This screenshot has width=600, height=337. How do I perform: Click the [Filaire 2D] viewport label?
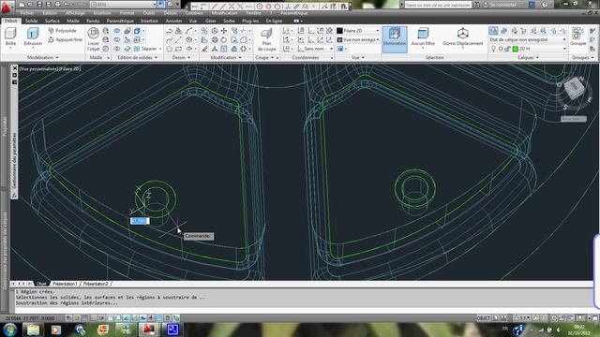click(70, 68)
